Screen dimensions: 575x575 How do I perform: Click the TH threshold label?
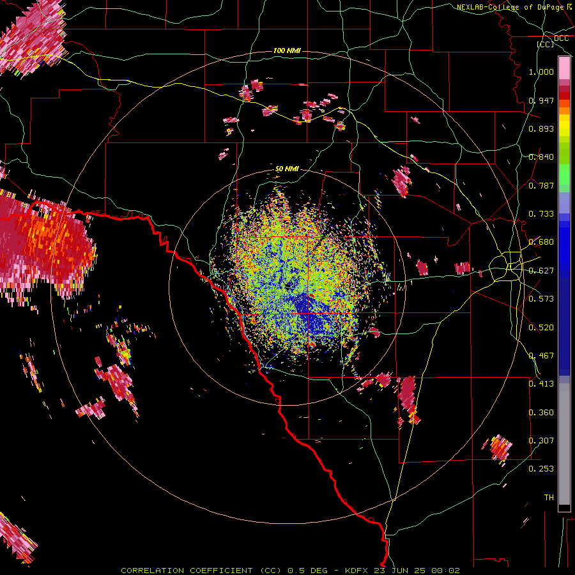[549, 498]
